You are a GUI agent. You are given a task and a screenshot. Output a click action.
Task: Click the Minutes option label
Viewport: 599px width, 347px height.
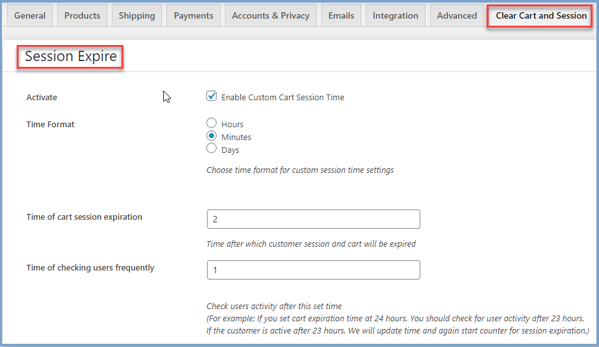[x=236, y=138]
